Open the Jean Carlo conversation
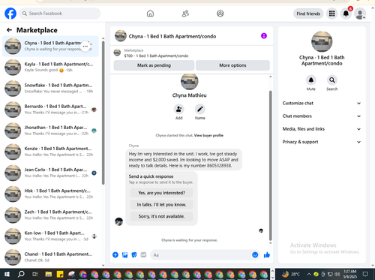 [50, 173]
